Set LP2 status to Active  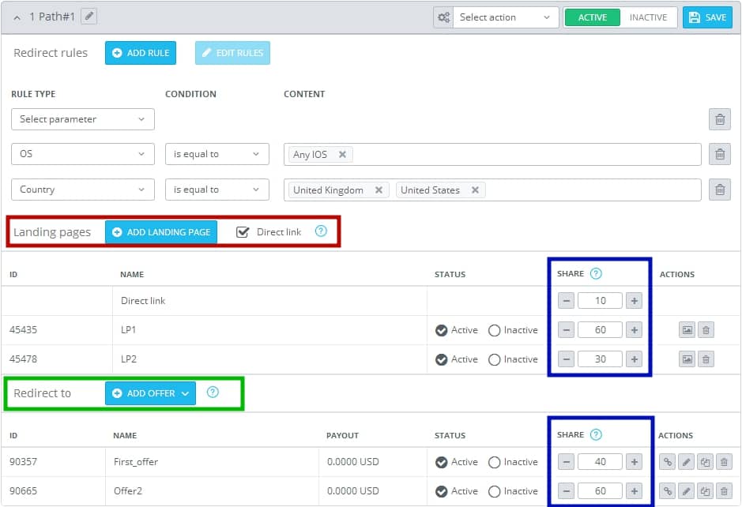click(442, 359)
